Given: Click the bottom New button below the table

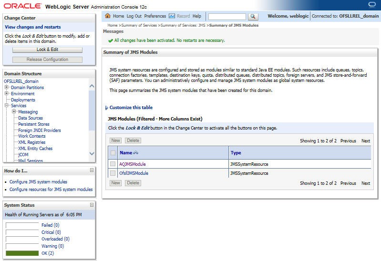Looking at the screenshot, I should point(116,183).
